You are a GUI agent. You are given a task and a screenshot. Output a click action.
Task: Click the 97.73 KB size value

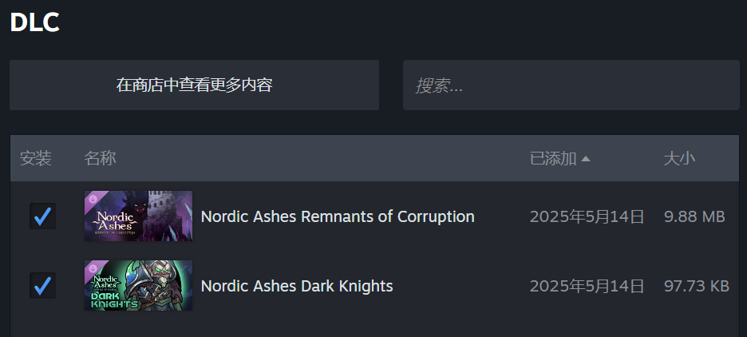coord(696,286)
